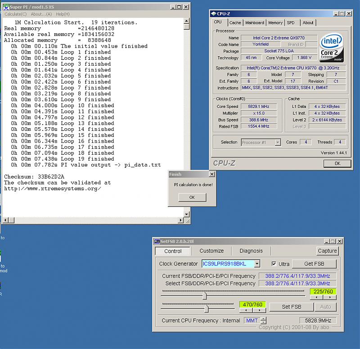The height and width of the screenshot is (349, 360).
Task: Click the Threads count value in CPU-Z
Action: pos(340,142)
